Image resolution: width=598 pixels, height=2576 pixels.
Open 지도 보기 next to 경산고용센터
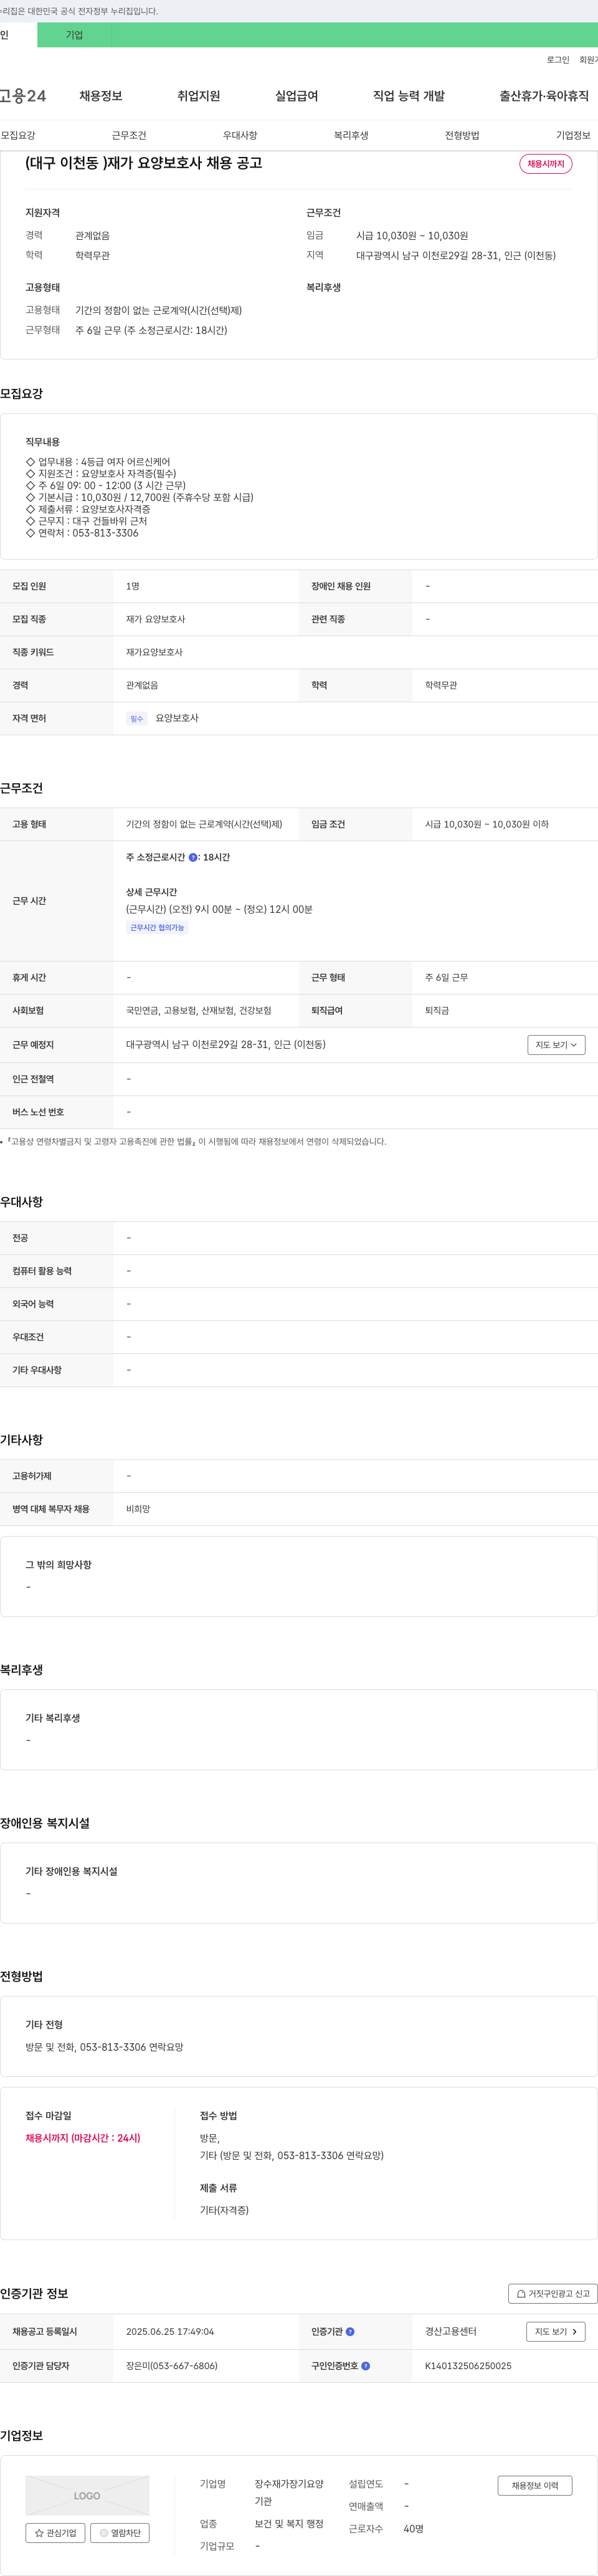[x=555, y=2331]
